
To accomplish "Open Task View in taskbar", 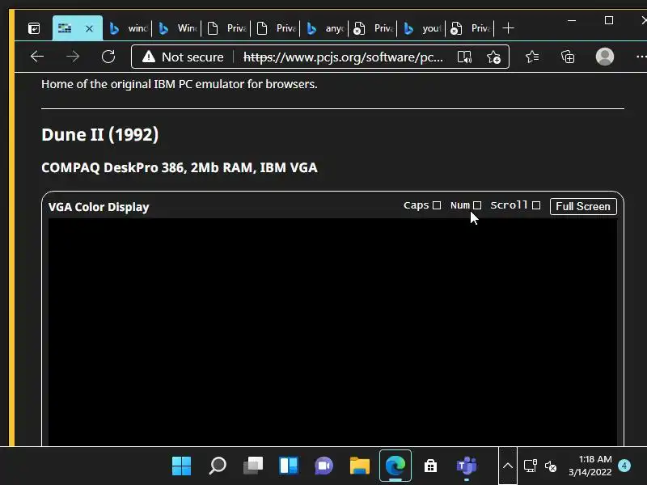I will pos(253,466).
